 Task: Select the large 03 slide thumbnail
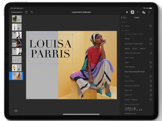point(17,43)
